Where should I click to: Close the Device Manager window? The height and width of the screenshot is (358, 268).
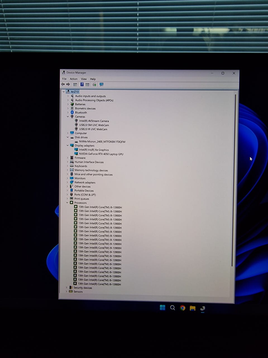(x=234, y=73)
